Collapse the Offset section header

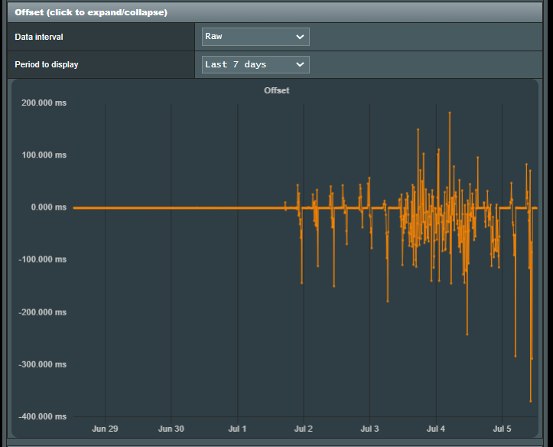(275, 12)
